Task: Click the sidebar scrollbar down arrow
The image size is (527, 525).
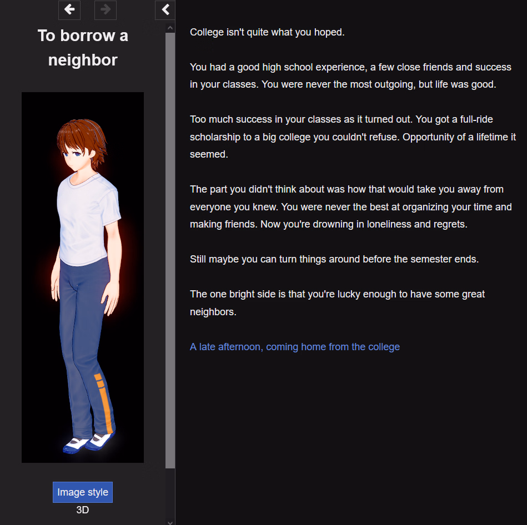Action: point(170,522)
